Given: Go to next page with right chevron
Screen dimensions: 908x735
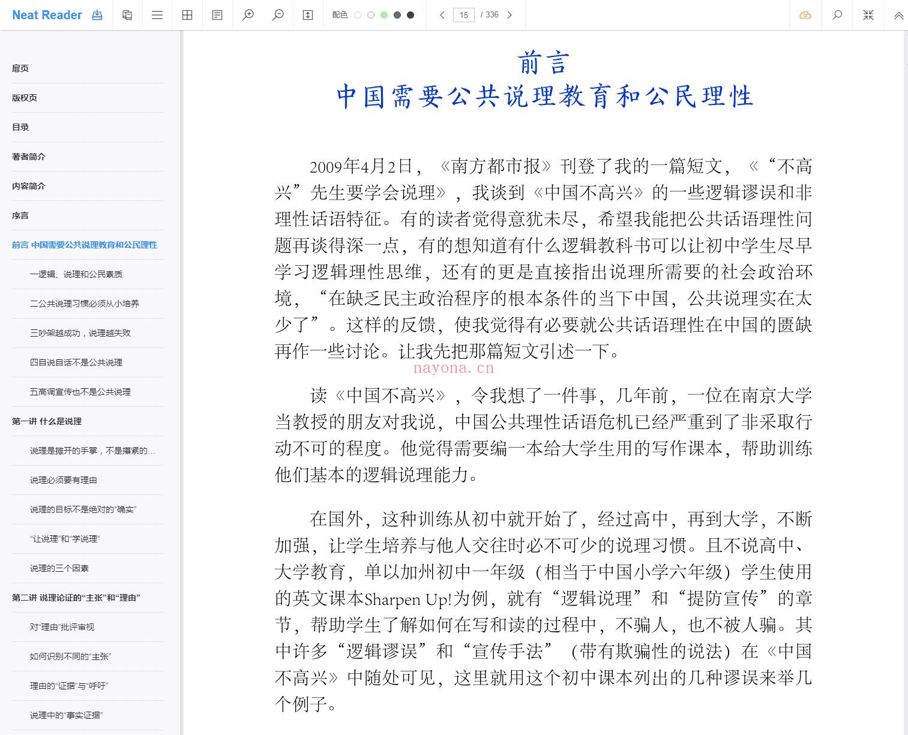Looking at the screenshot, I should pyautogui.click(x=510, y=15).
